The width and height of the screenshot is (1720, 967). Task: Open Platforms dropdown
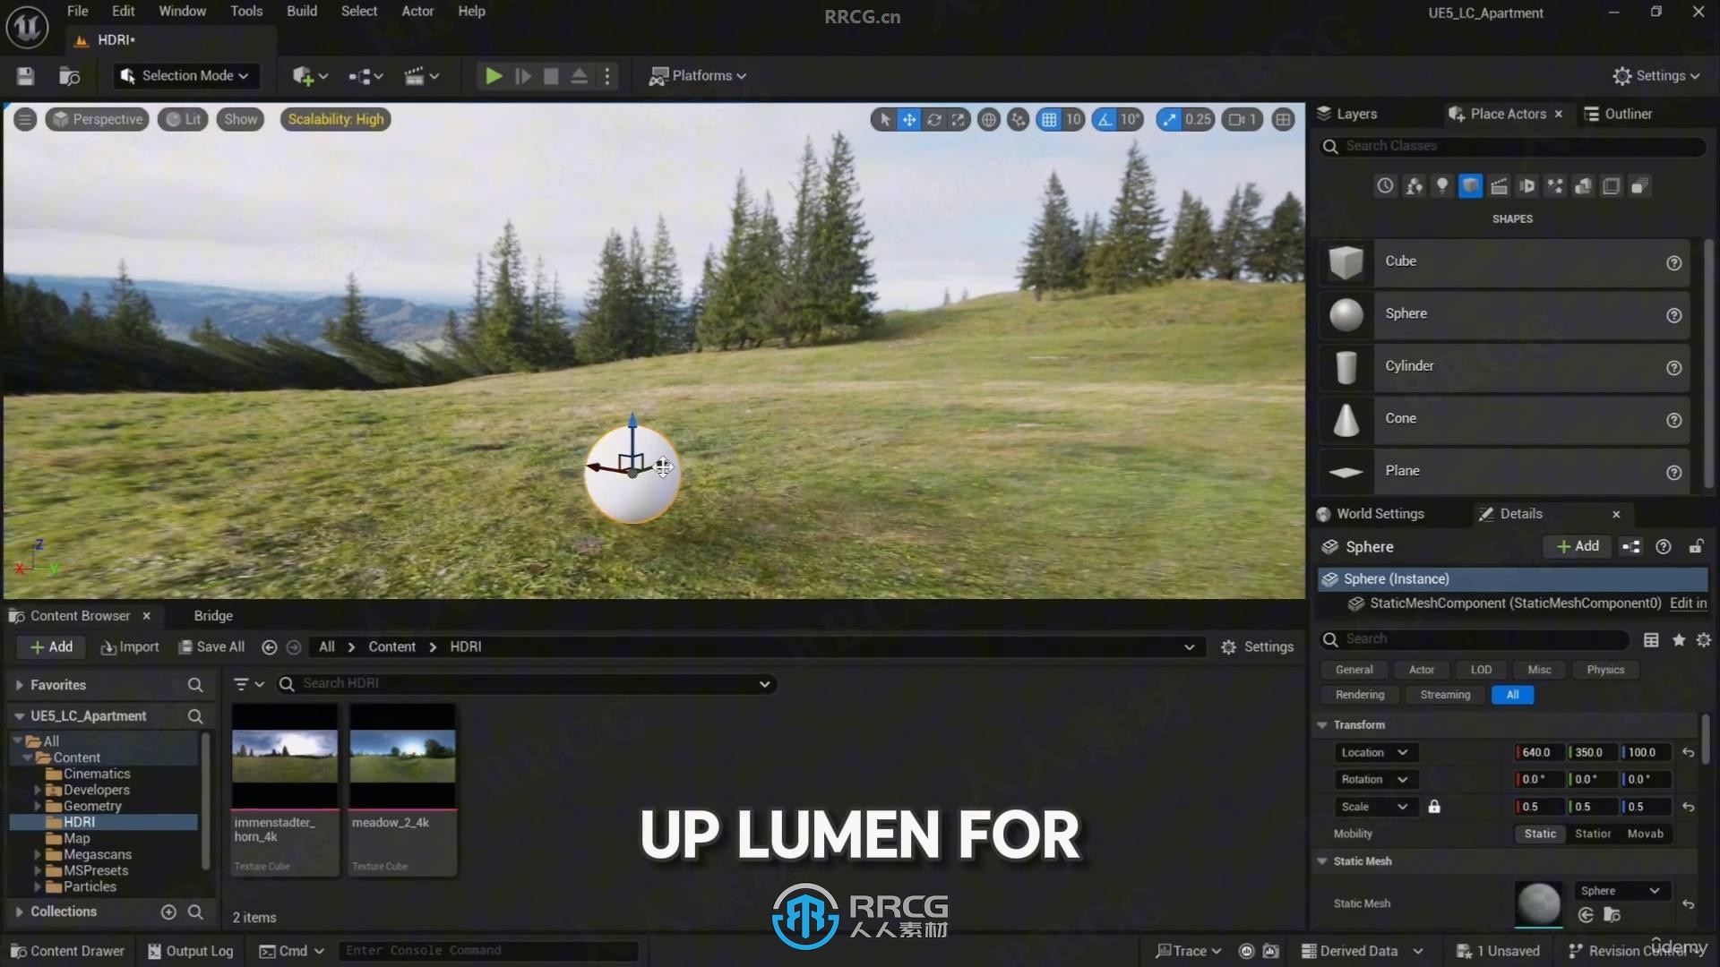click(x=698, y=76)
